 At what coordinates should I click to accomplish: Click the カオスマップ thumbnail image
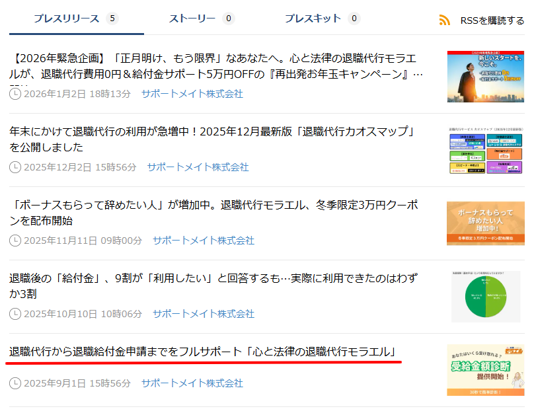coord(486,149)
